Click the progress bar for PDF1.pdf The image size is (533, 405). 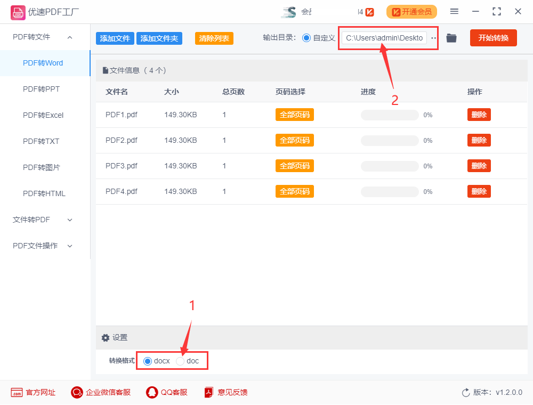pyautogui.click(x=389, y=115)
